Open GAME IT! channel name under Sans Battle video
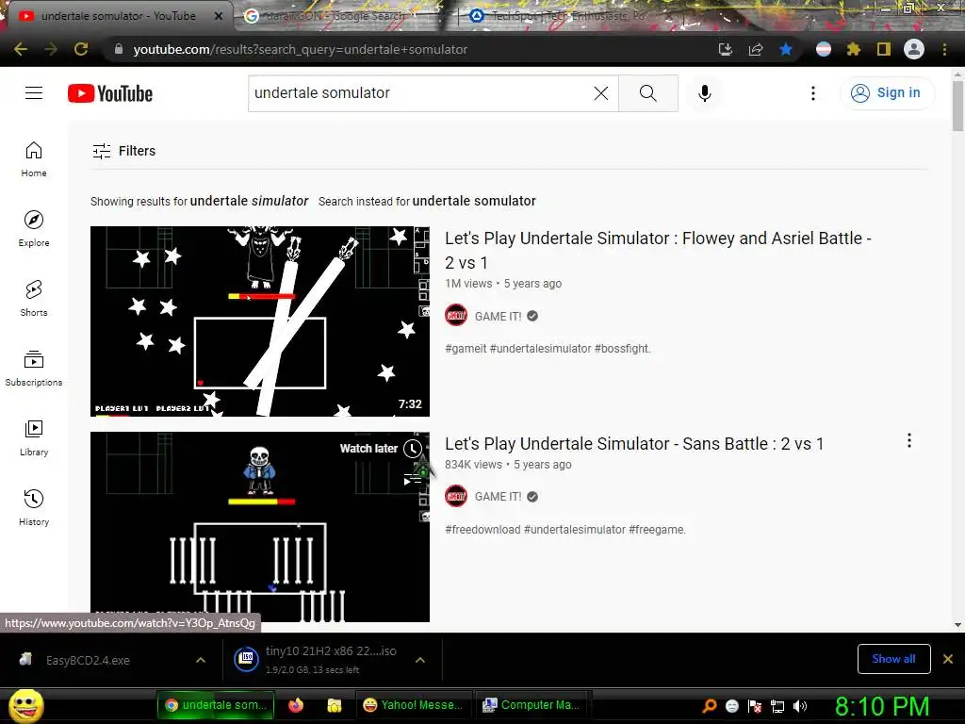 click(498, 497)
